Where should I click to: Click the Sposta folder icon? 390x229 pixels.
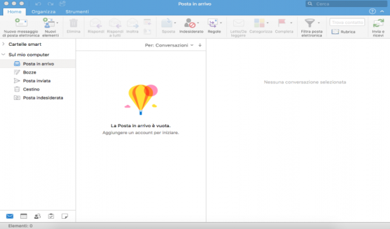pyautogui.click(x=167, y=23)
